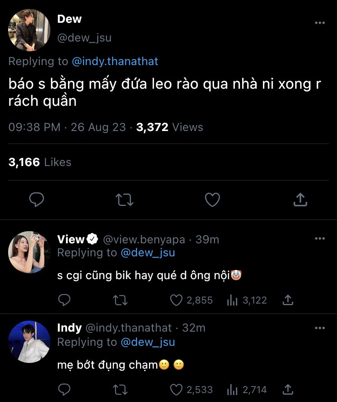Open Dew's profile picture
This screenshot has height=402, width=337.
29,31
